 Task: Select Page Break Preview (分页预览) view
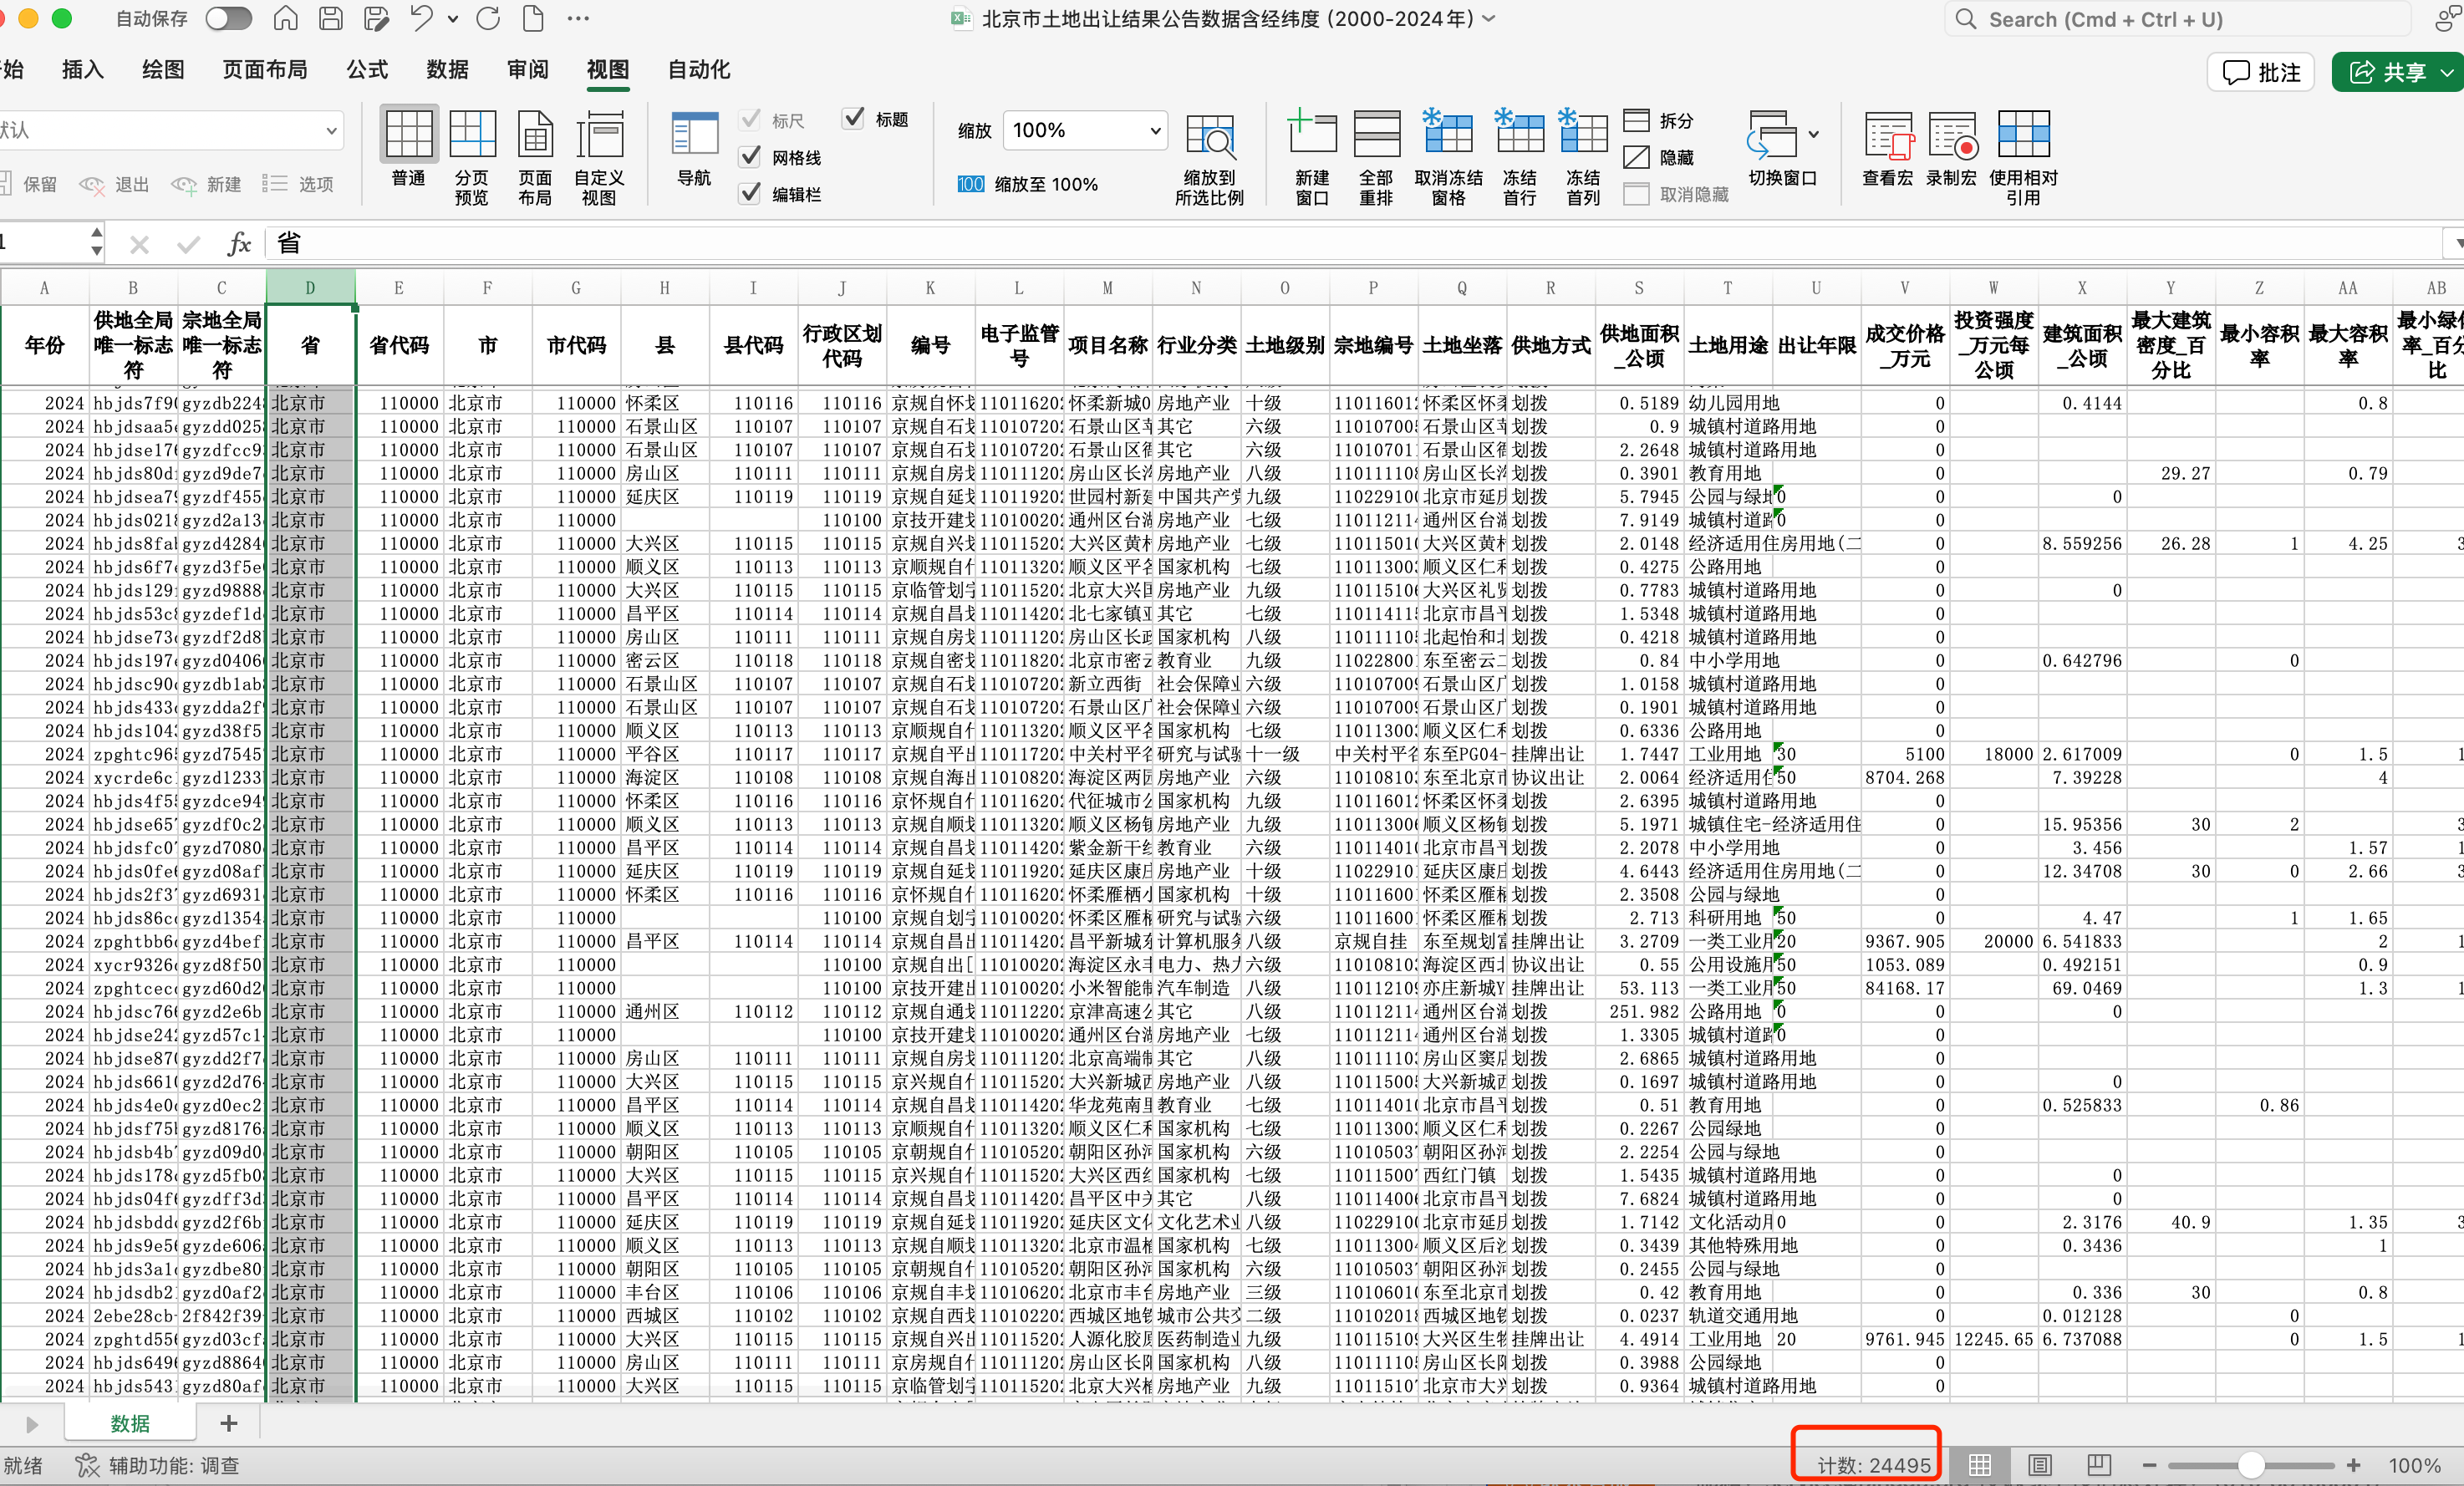[472, 135]
